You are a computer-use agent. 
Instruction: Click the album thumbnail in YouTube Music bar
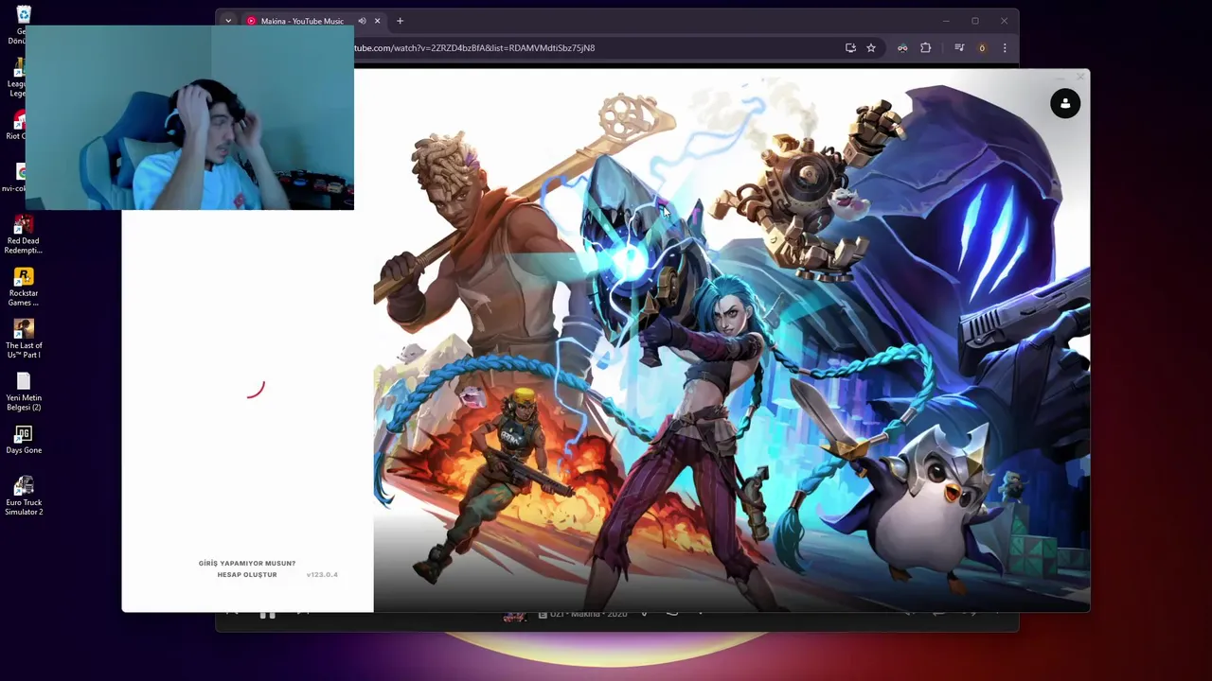click(x=514, y=616)
